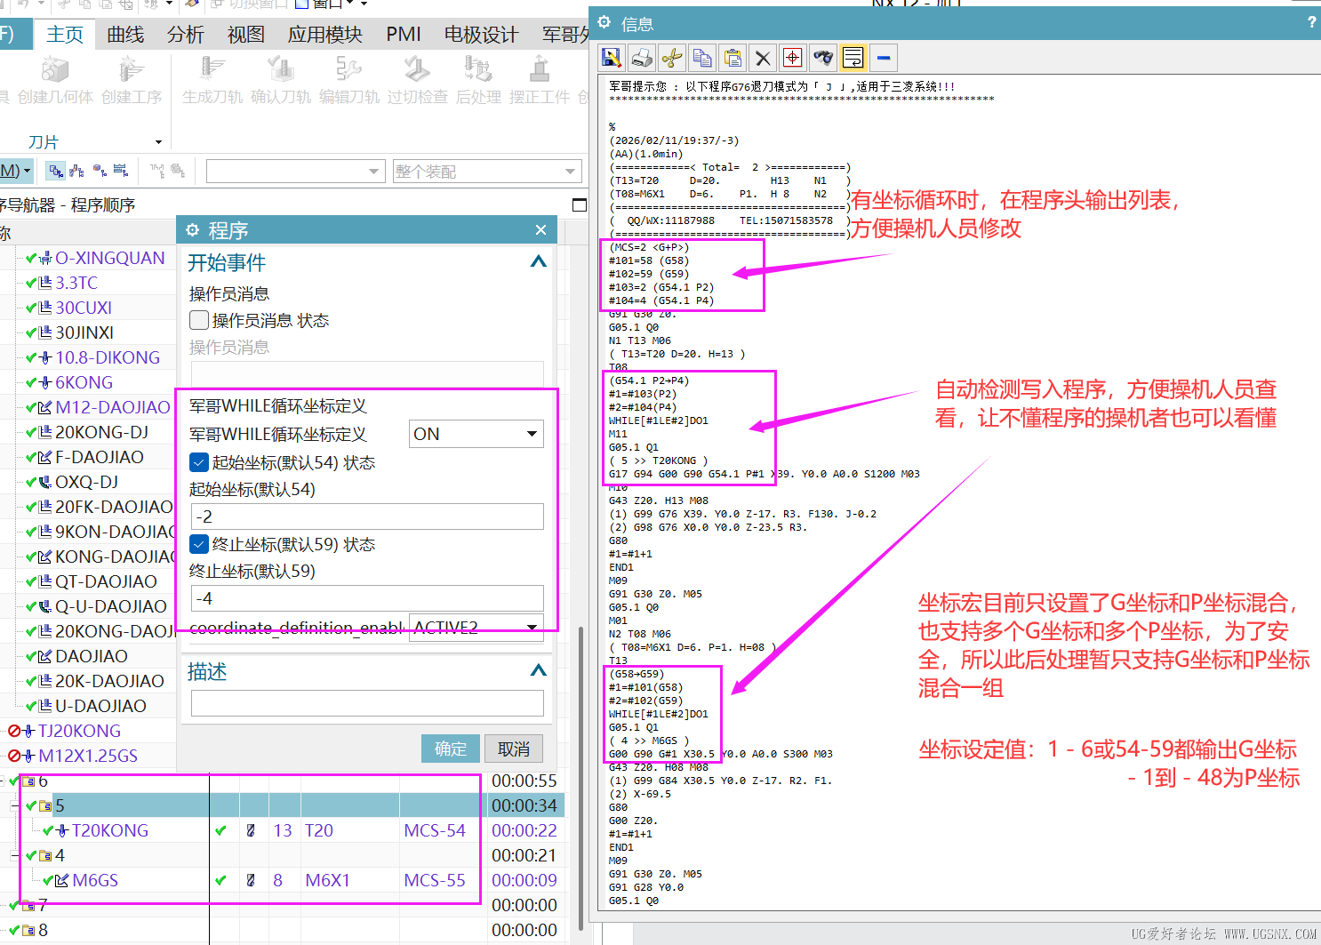Click the blue minus icon in 信息 toolbar

pos(884,58)
